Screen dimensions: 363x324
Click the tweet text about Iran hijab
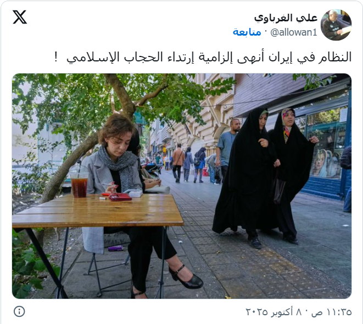point(203,57)
